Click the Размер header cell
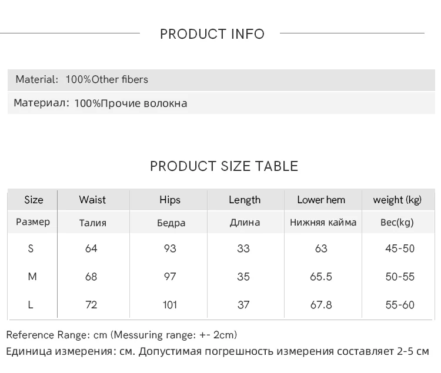This screenshot has height=373, width=441. [33, 222]
